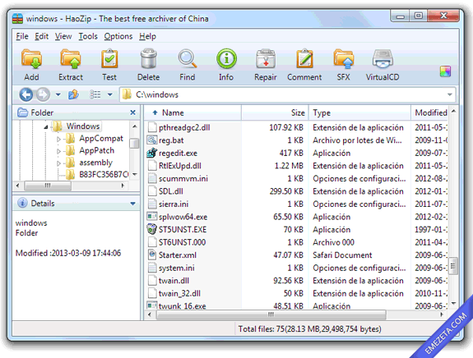Viewport: 473px width, 358px height.
Task: Select the scummvm.ini file
Action: 183,179
